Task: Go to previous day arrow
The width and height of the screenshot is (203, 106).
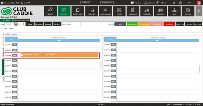Action: pyautogui.click(x=20, y=24)
